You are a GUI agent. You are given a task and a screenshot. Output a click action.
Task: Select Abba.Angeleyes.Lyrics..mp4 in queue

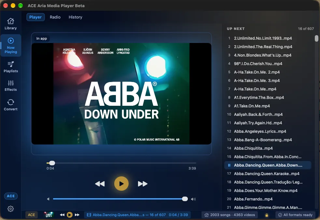[x=268, y=131]
